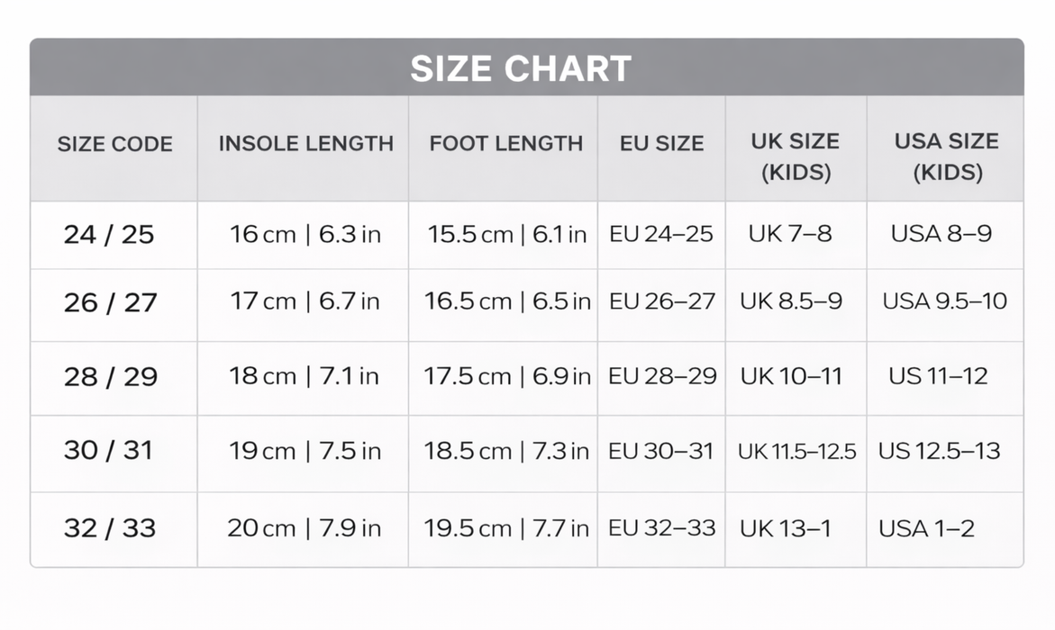Click the USA 1–2 cell
This screenshot has height=630, width=1055.
tap(926, 528)
